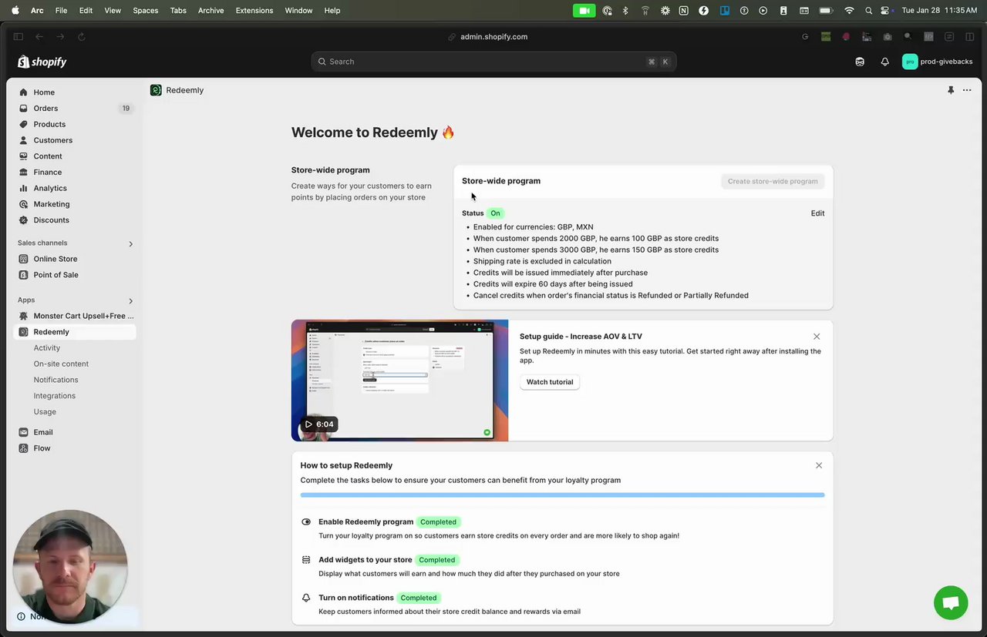The width and height of the screenshot is (987, 637).
Task: Dismiss the Setup guide card
Action: [817, 337]
